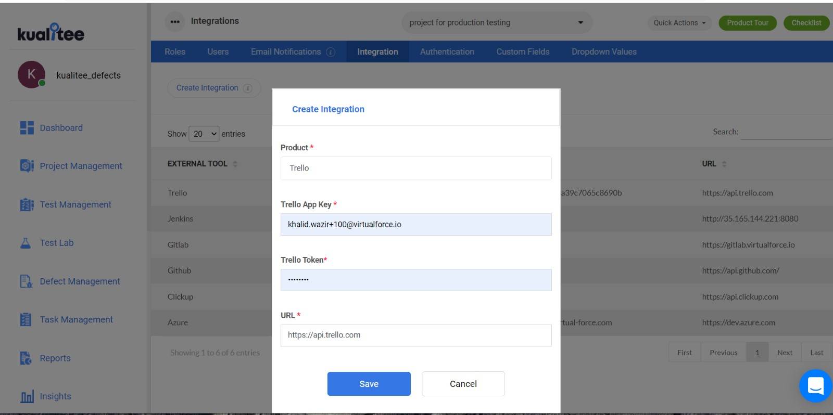Expand the Quick Actions dropdown
Image resolution: width=833 pixels, height=415 pixels.
pos(679,23)
